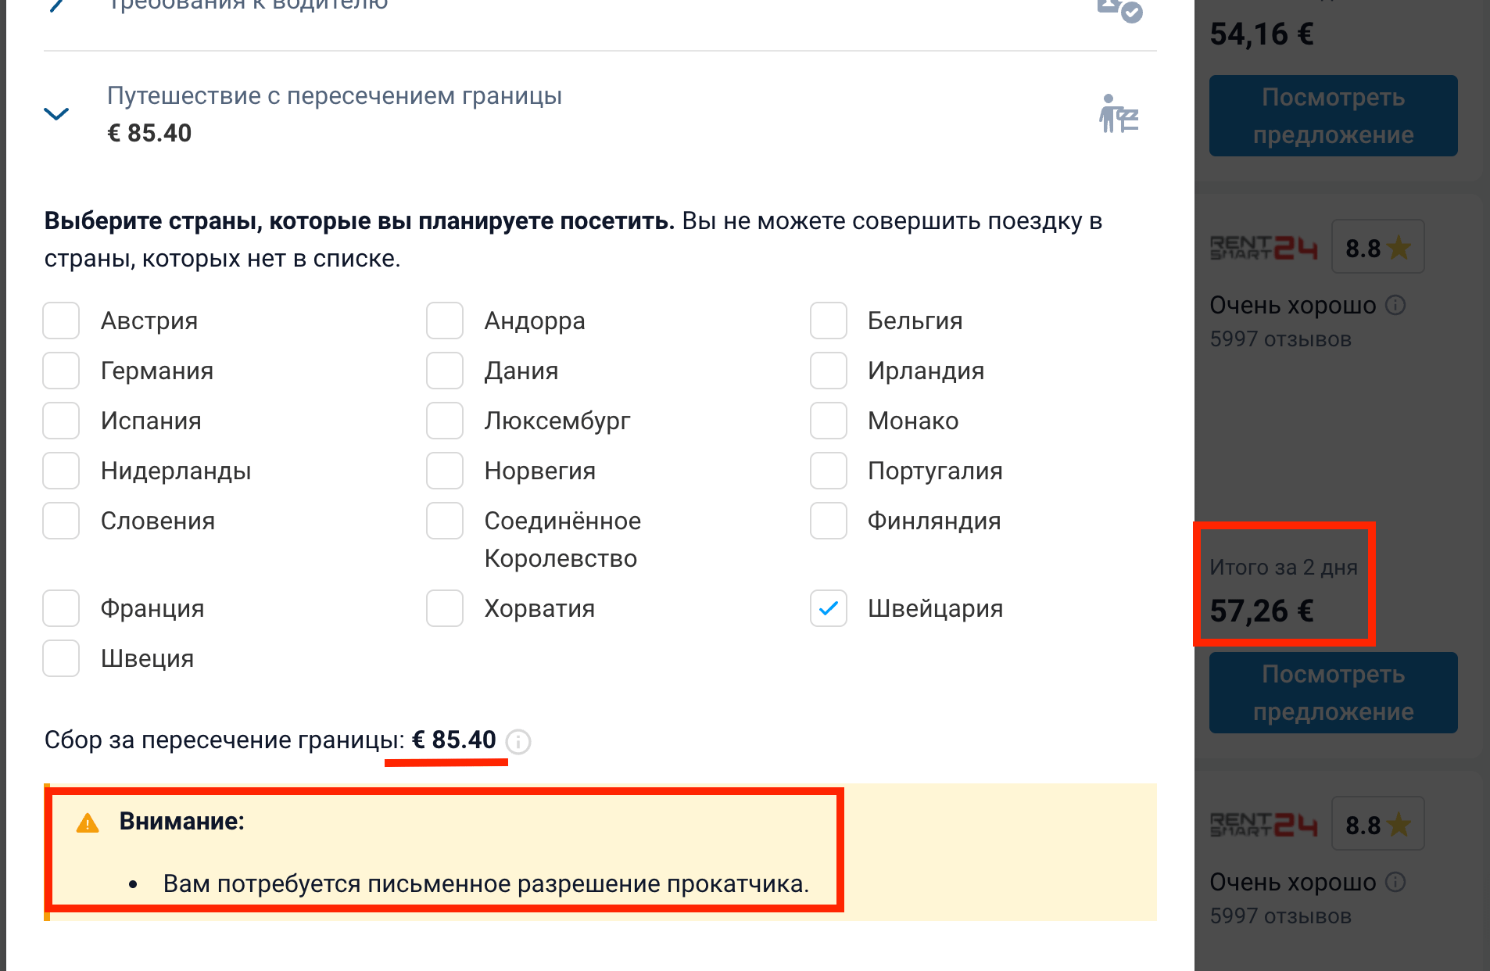
Task: Click driver requirements icon at top right
Action: tap(1119, 9)
